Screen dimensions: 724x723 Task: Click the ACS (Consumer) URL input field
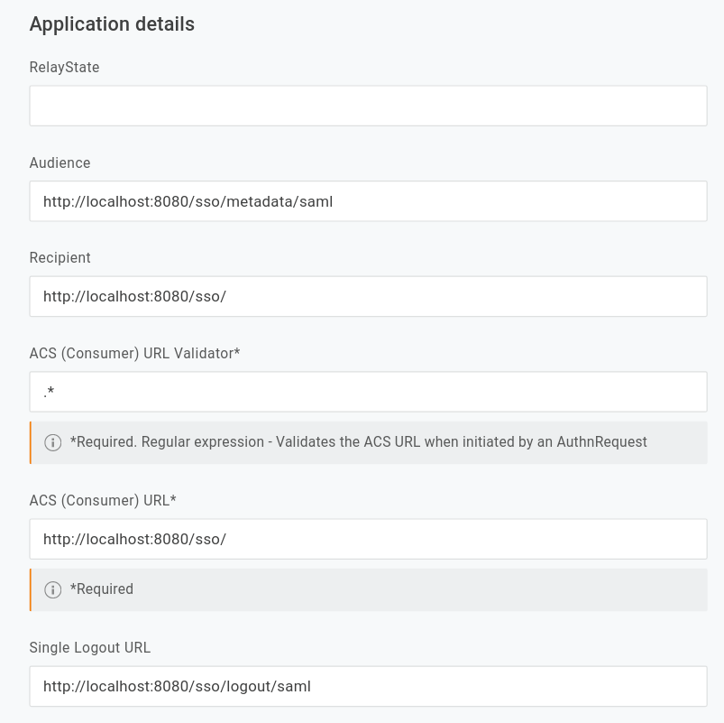368,539
